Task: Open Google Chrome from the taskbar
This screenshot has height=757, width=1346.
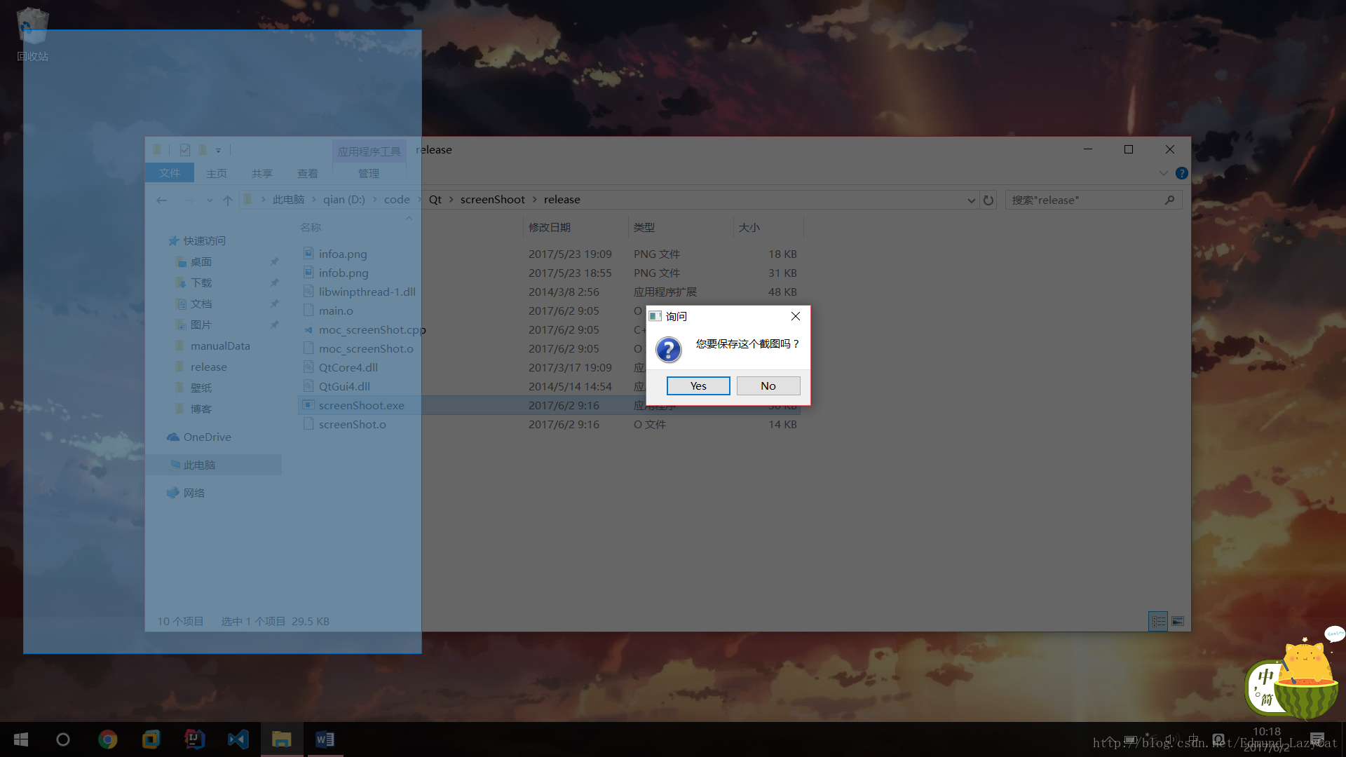Action: click(x=107, y=739)
